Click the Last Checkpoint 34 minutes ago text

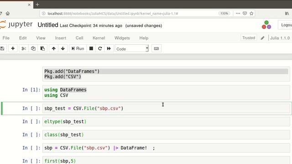[91, 26]
